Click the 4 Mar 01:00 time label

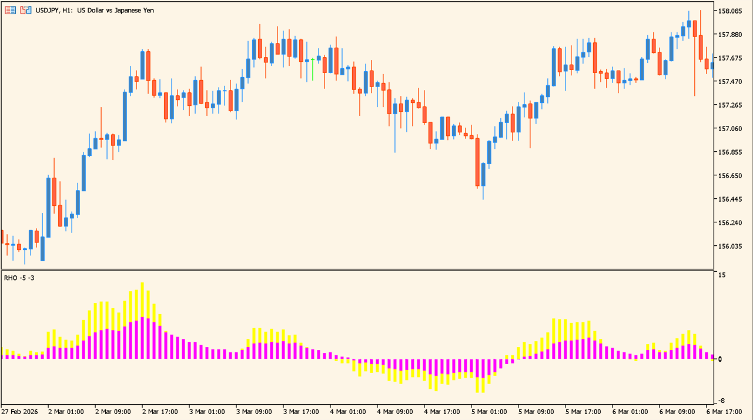coord(348,412)
